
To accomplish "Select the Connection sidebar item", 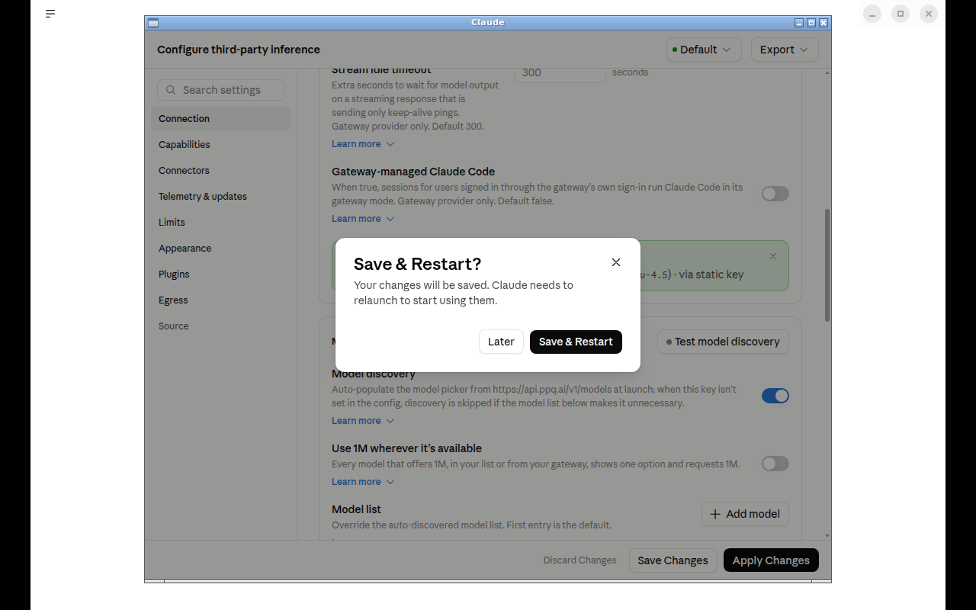I will [x=221, y=119].
